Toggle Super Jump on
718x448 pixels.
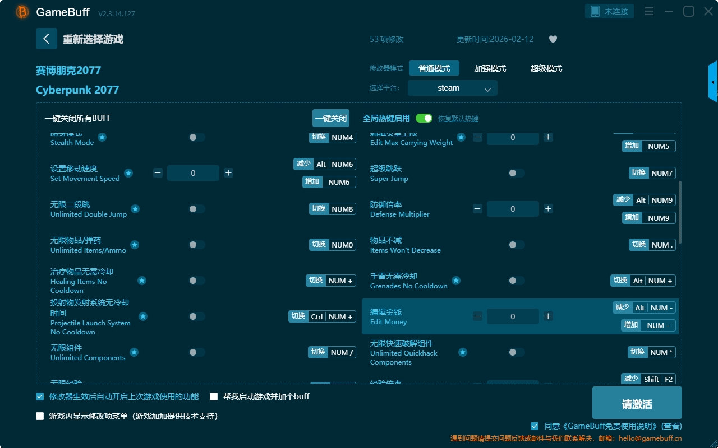(516, 173)
